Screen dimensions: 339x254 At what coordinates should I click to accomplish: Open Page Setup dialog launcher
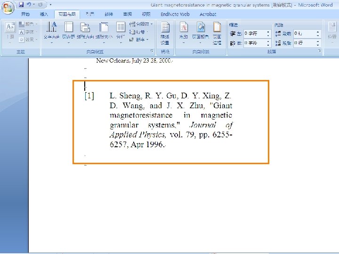(152, 51)
